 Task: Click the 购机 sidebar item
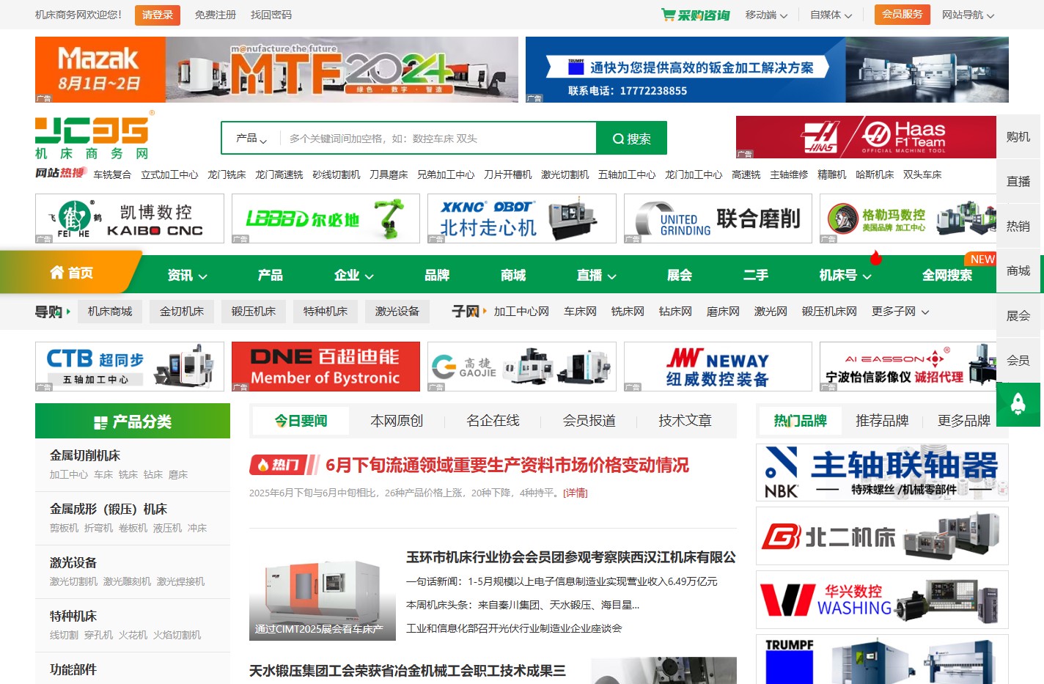click(x=1018, y=137)
